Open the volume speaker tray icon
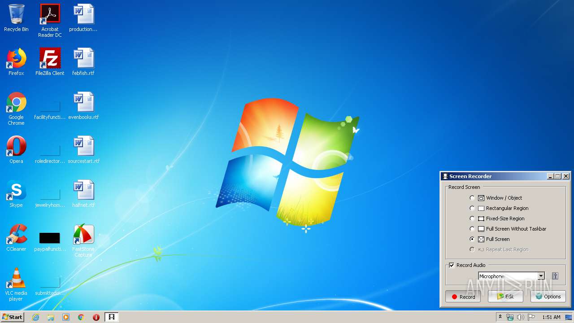Screen dimensions: 574x323 pos(521,317)
